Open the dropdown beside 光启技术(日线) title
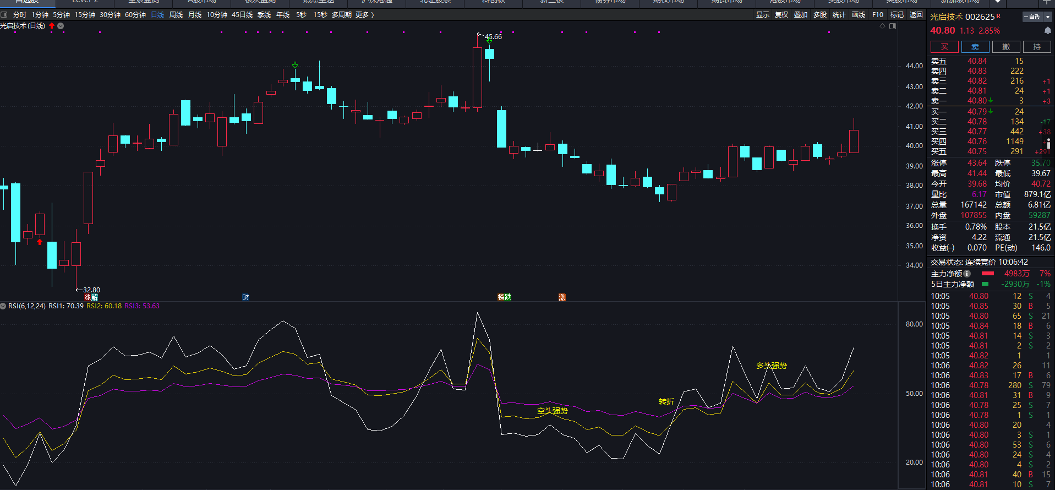This screenshot has width=1055, height=490. [61, 26]
